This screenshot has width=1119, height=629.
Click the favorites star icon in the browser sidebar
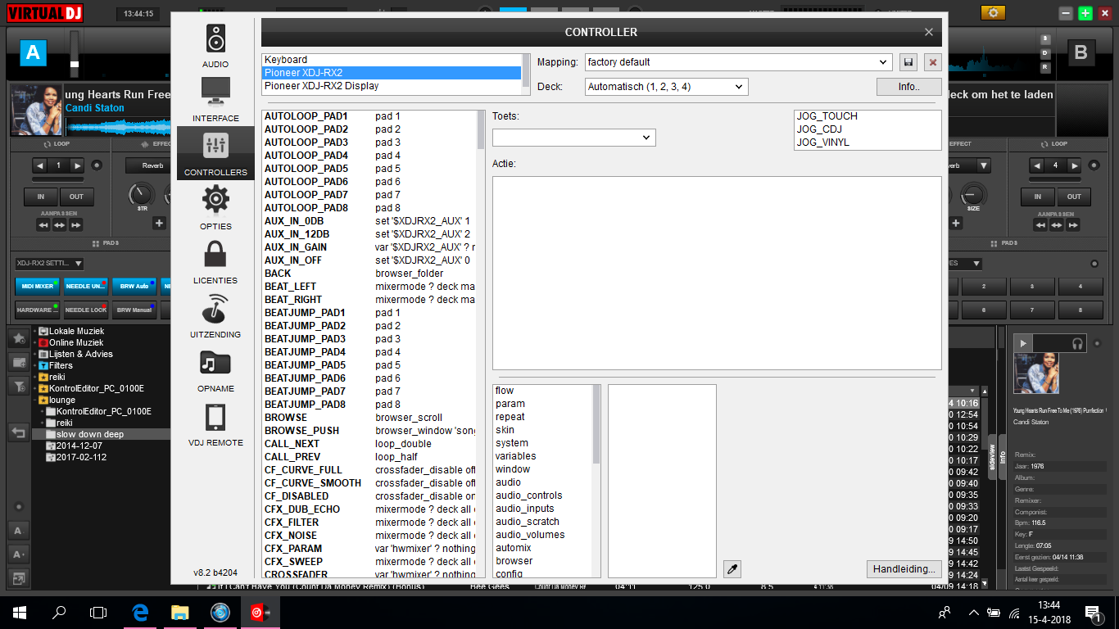(18, 337)
